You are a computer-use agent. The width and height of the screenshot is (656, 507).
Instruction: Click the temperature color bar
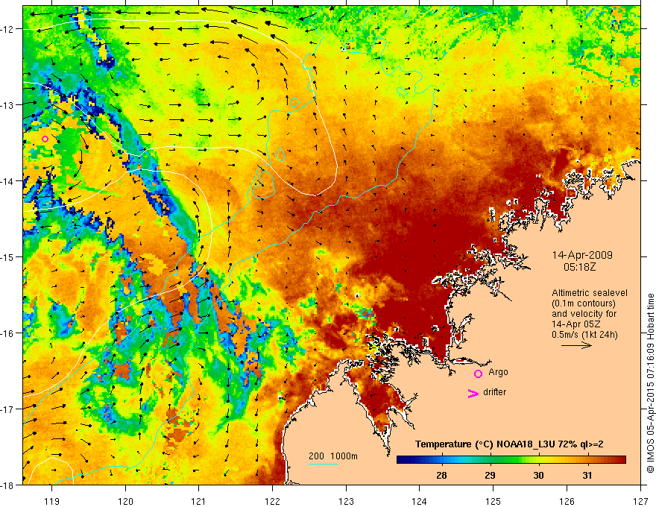[x=511, y=460]
